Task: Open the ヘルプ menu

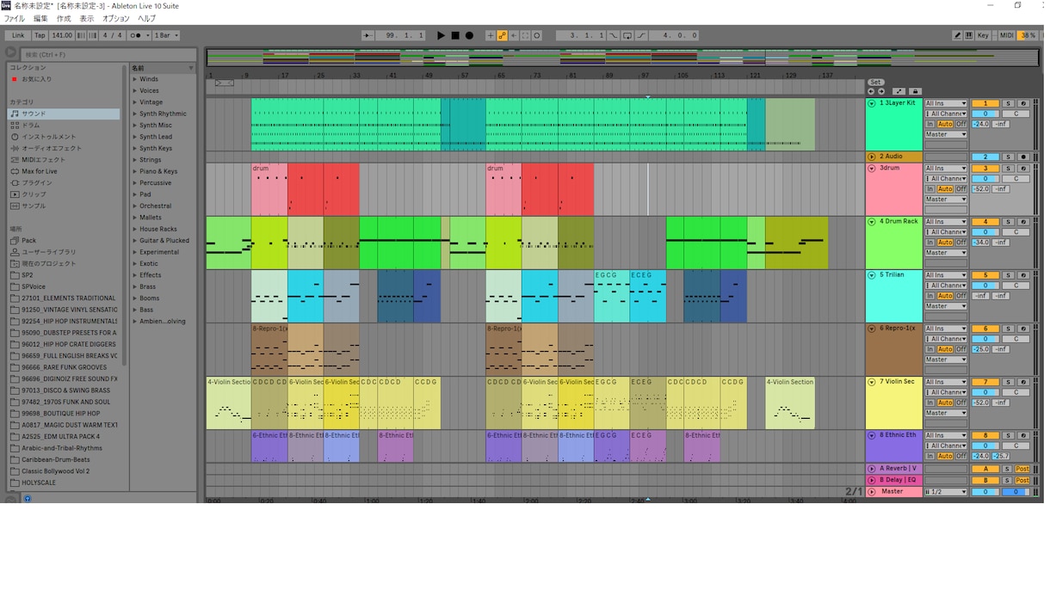Action: click(x=147, y=18)
